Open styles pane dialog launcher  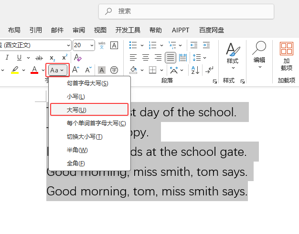(243, 81)
